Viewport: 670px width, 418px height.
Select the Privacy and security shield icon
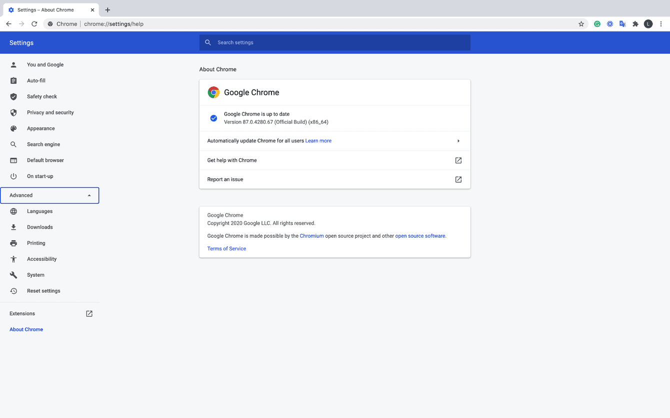point(13,112)
